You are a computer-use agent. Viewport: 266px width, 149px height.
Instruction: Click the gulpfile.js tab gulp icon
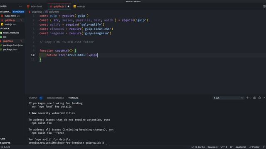click(x=51, y=7)
